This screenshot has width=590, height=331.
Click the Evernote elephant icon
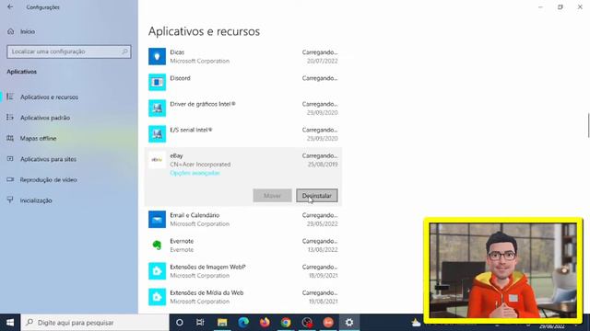[157, 245]
